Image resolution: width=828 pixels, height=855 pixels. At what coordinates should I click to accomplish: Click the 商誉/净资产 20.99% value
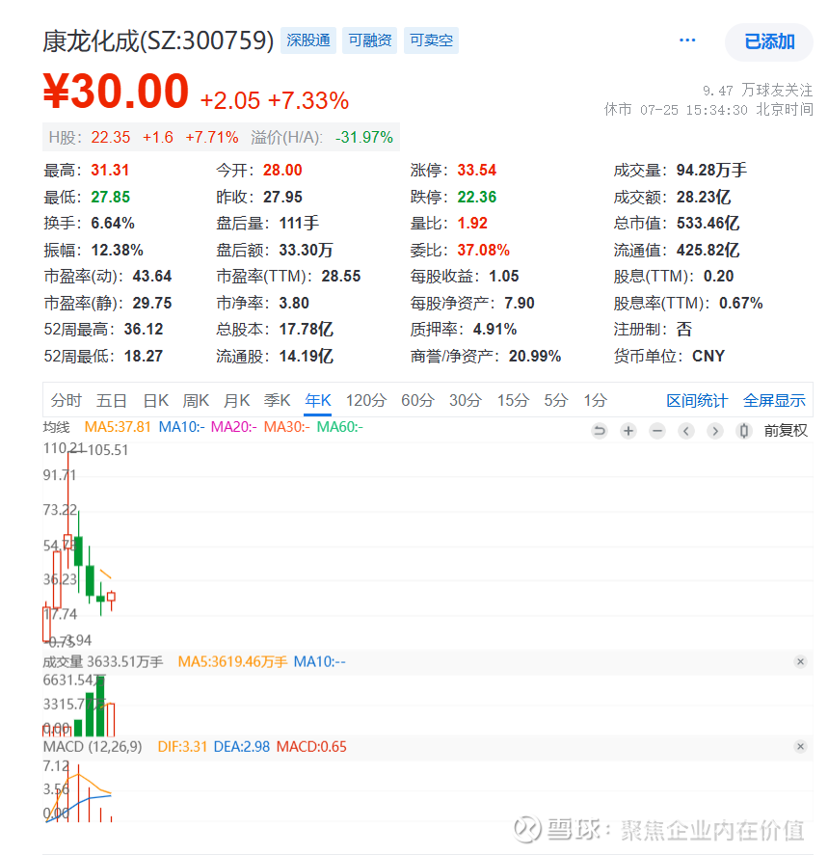pyautogui.click(x=535, y=356)
